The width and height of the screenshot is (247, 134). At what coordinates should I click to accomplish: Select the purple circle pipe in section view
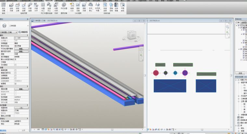(185, 73)
